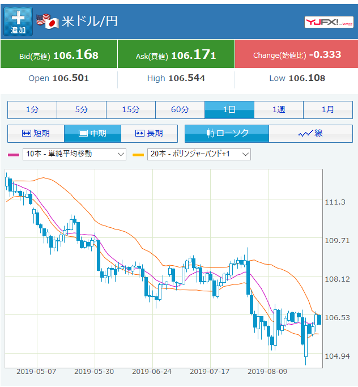This screenshot has width=358, height=387.
Task: Open the 10本 単純平均移動 indicator dropdown
Action: click(x=75, y=154)
